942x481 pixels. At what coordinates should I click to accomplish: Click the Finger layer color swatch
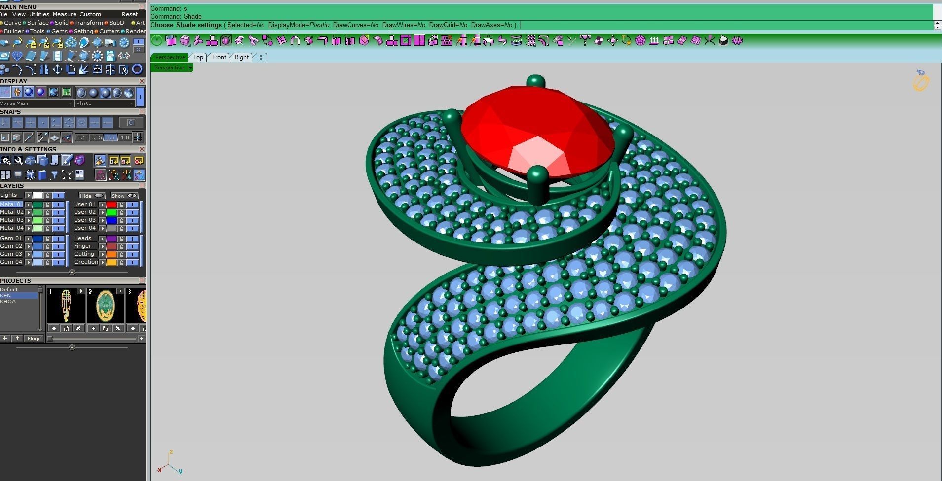pos(112,246)
